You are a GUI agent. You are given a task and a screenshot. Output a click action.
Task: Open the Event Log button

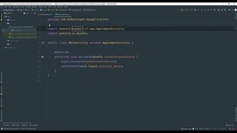coord(230,125)
